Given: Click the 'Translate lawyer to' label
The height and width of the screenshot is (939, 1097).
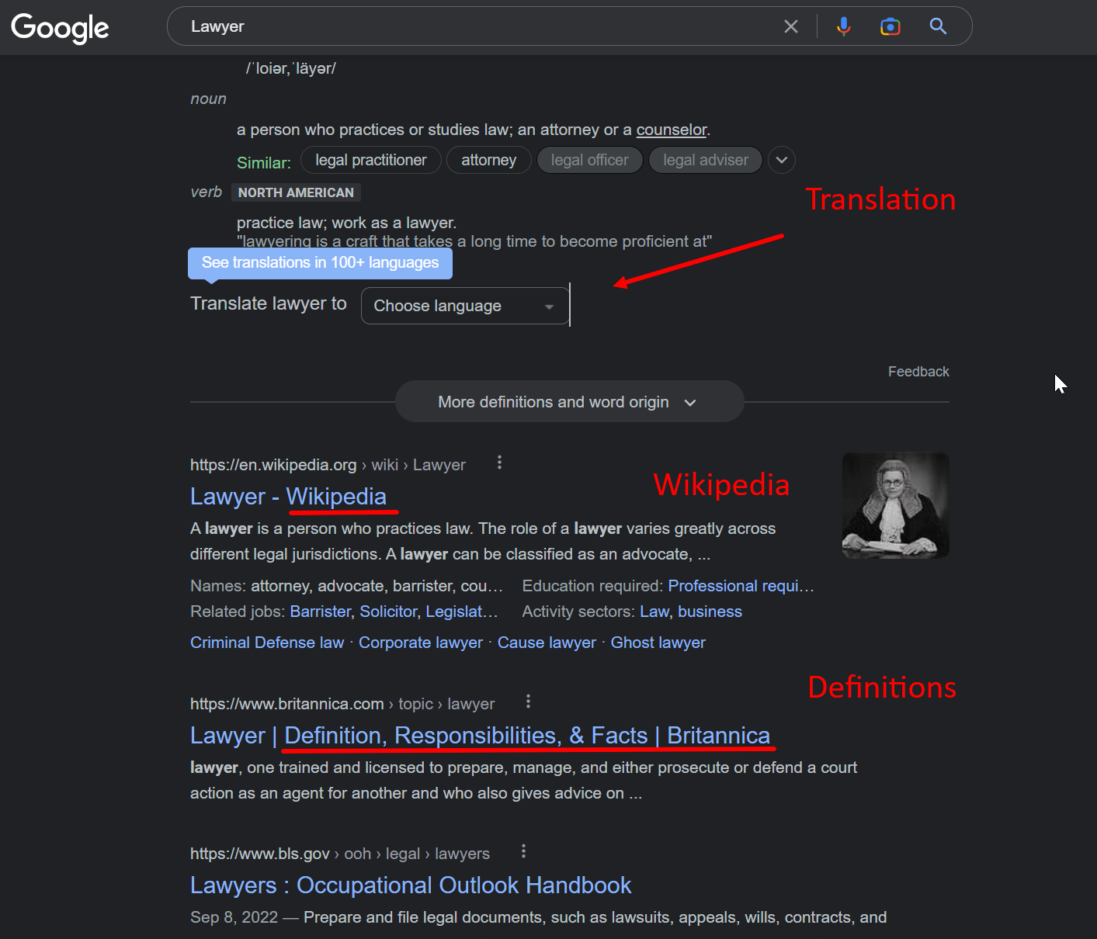Looking at the screenshot, I should [x=269, y=303].
